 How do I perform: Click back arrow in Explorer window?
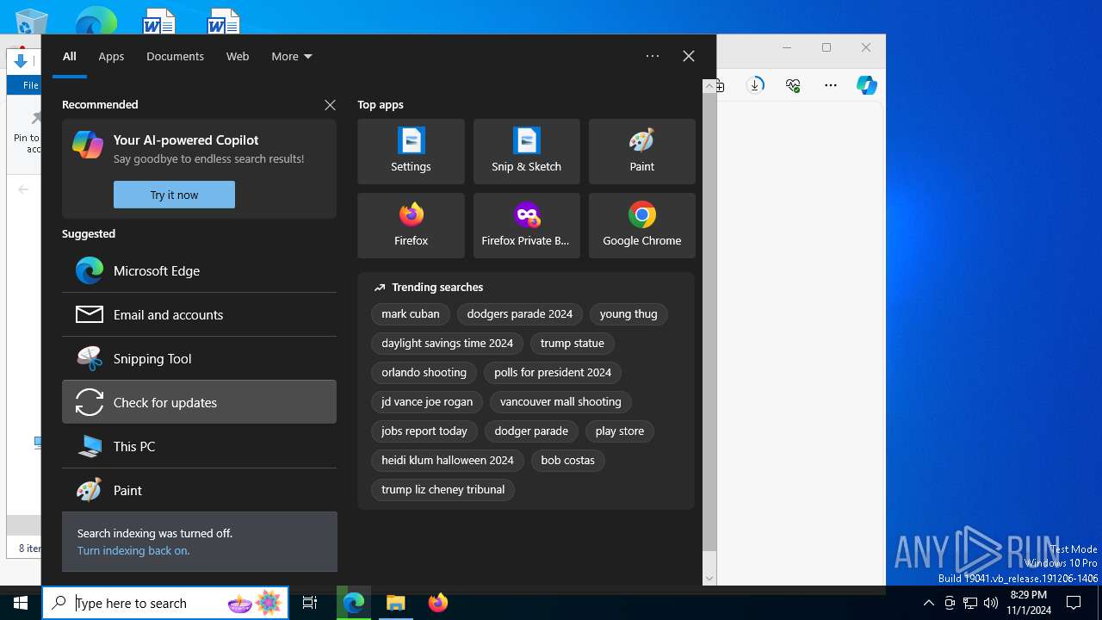[x=23, y=189]
